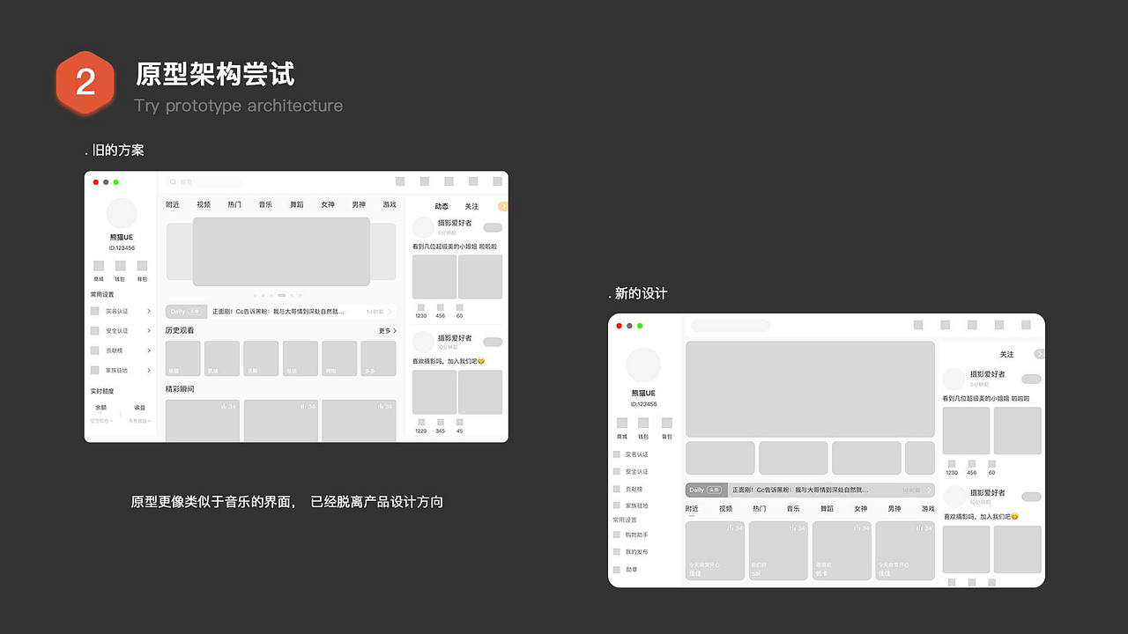Open the 背包 icon in the new design mockup
The width and height of the screenshot is (1128, 634).
[x=666, y=423]
